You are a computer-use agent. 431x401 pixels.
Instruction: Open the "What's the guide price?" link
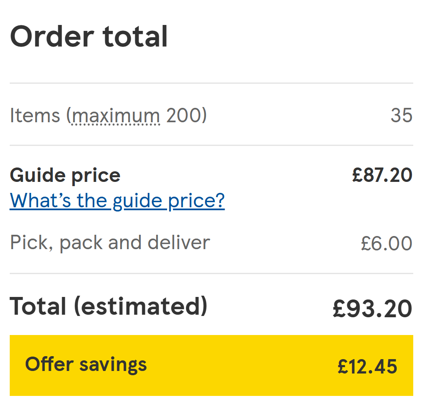(x=117, y=200)
